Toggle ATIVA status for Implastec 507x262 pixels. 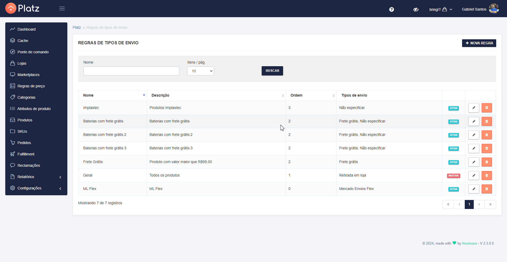click(453, 108)
